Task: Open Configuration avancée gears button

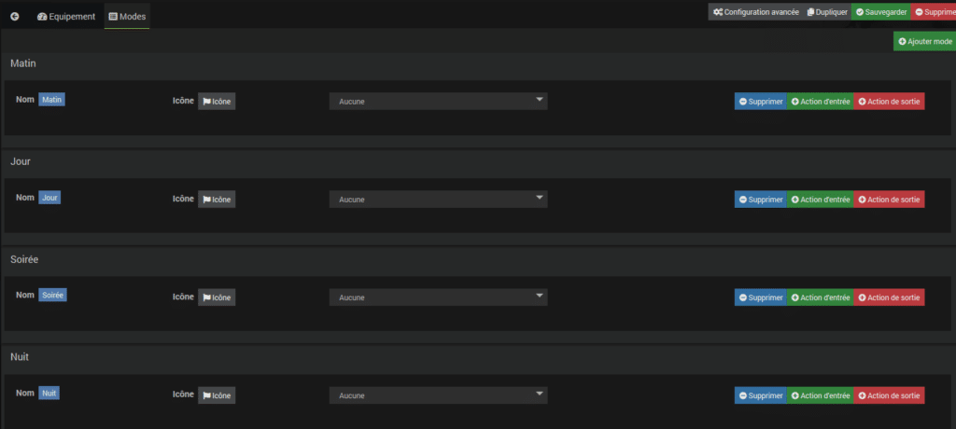Action: pyautogui.click(x=755, y=12)
